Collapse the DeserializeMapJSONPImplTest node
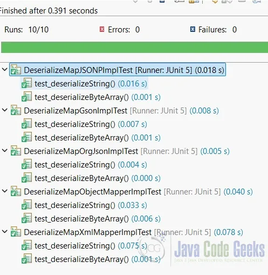This screenshot has height=275, width=268. pyautogui.click(x=5, y=69)
